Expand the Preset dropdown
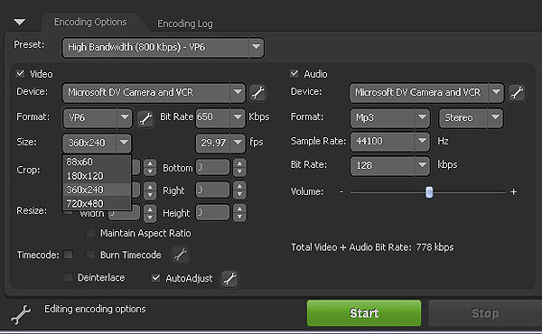The height and width of the screenshot is (334, 542). (x=256, y=47)
